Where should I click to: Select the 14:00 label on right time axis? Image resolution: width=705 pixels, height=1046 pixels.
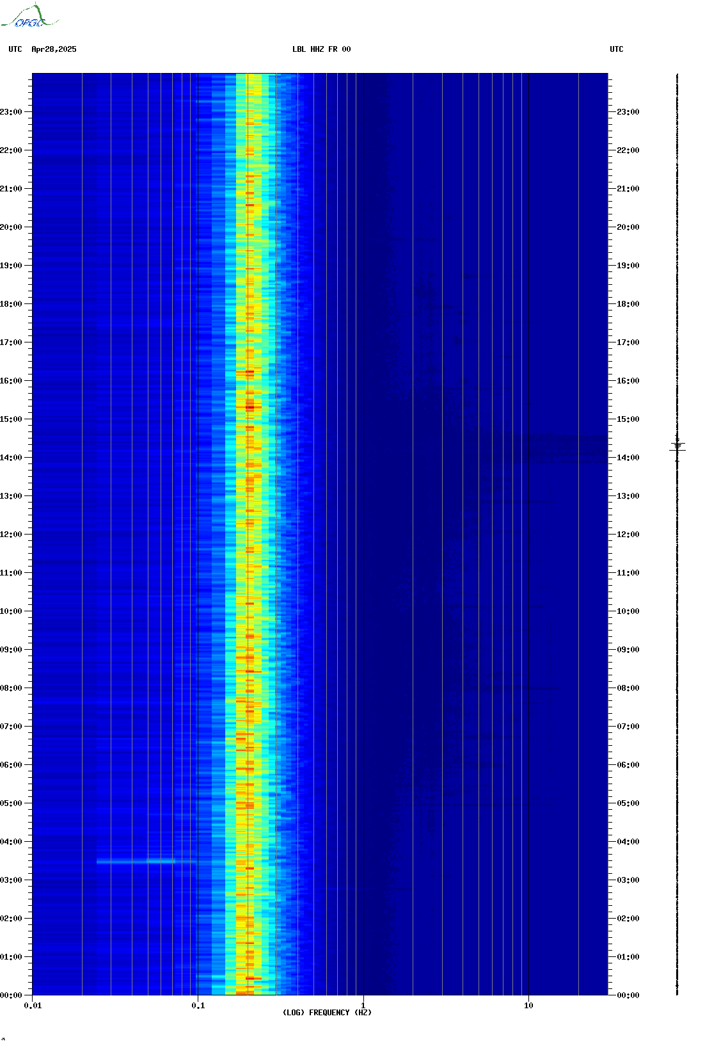[628, 458]
